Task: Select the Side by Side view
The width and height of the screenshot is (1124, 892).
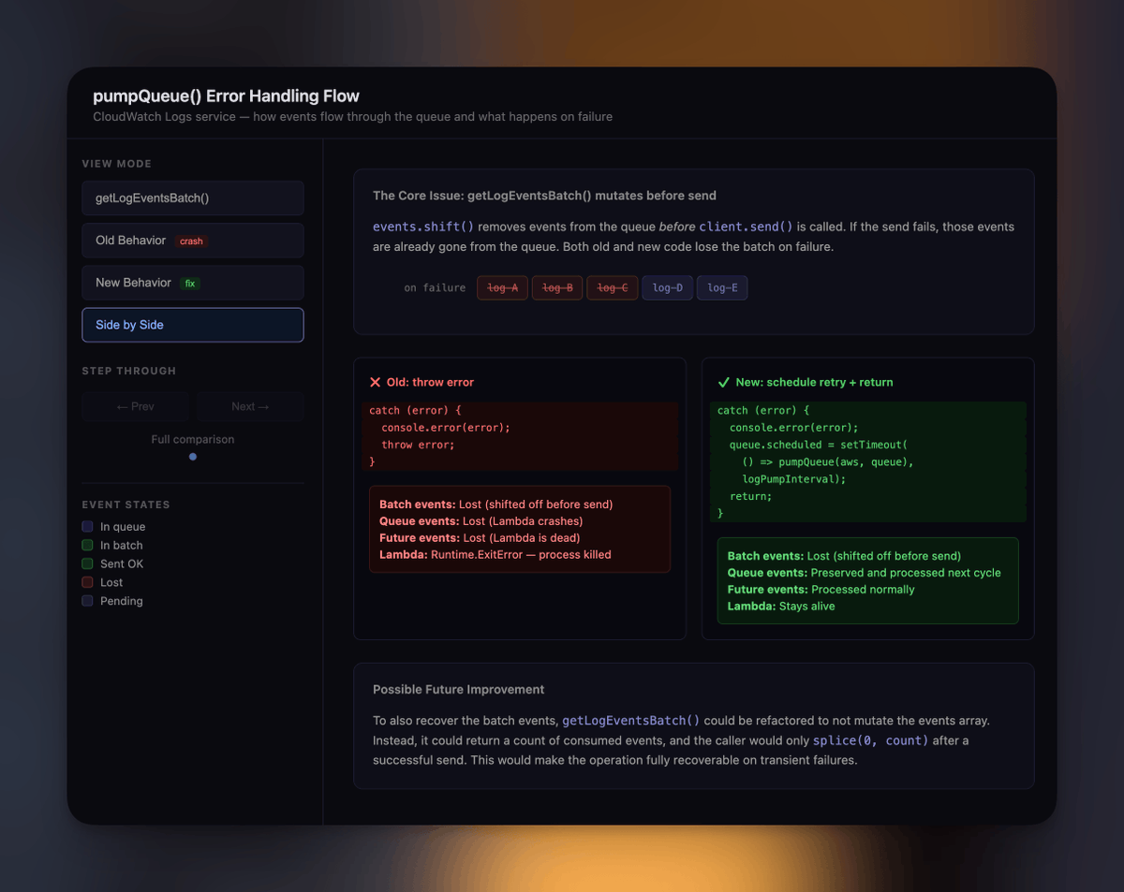Action: 193,325
